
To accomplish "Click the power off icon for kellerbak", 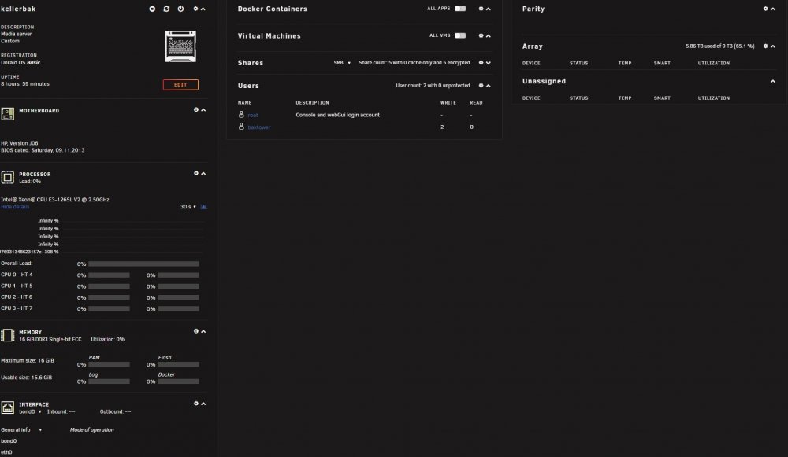I will pyautogui.click(x=180, y=9).
